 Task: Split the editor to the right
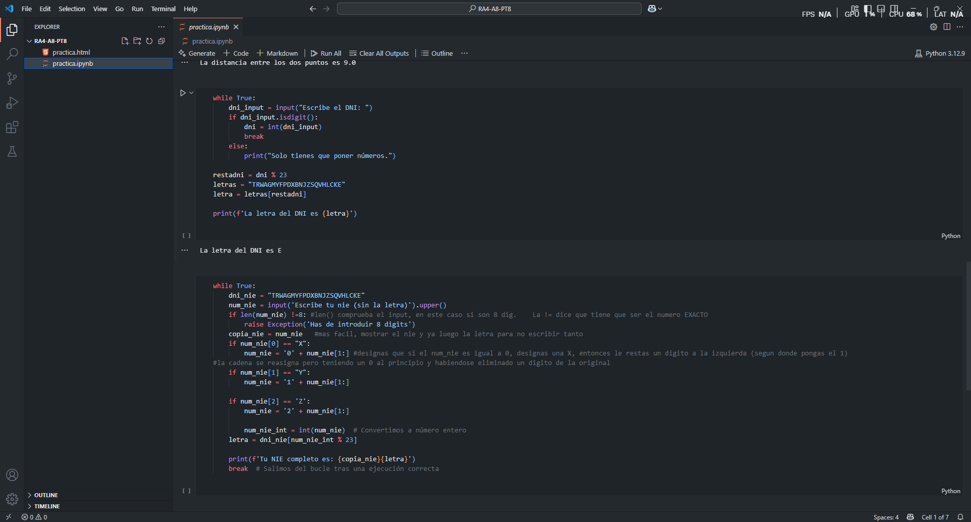pyautogui.click(x=947, y=27)
